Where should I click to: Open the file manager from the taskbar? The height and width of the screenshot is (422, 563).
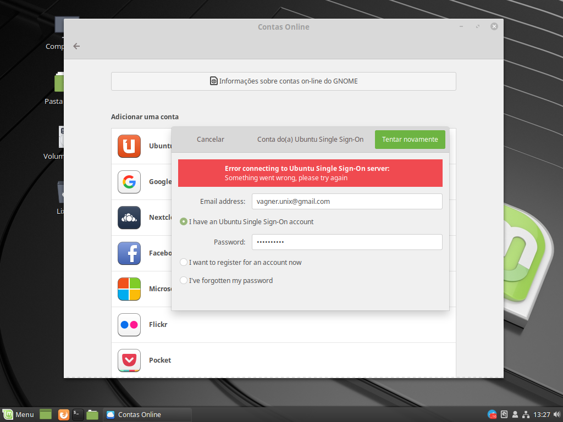coord(92,414)
